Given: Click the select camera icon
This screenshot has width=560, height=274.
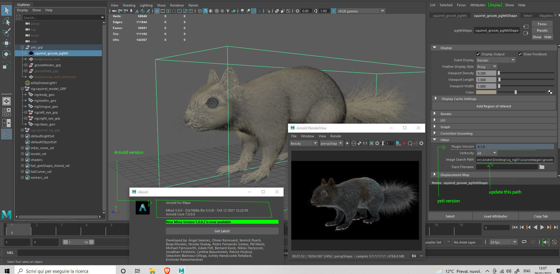Looking at the screenshot, I should pyautogui.click(x=114, y=11).
